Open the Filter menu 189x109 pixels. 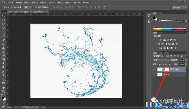coord(60,2)
